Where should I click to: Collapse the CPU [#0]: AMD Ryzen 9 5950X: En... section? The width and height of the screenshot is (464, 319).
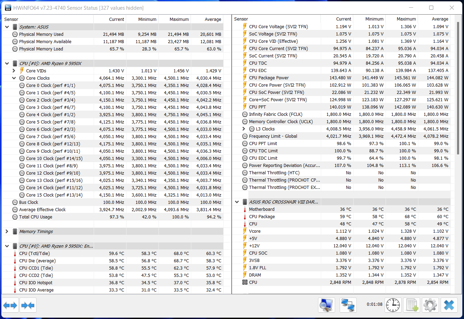pos(7,246)
